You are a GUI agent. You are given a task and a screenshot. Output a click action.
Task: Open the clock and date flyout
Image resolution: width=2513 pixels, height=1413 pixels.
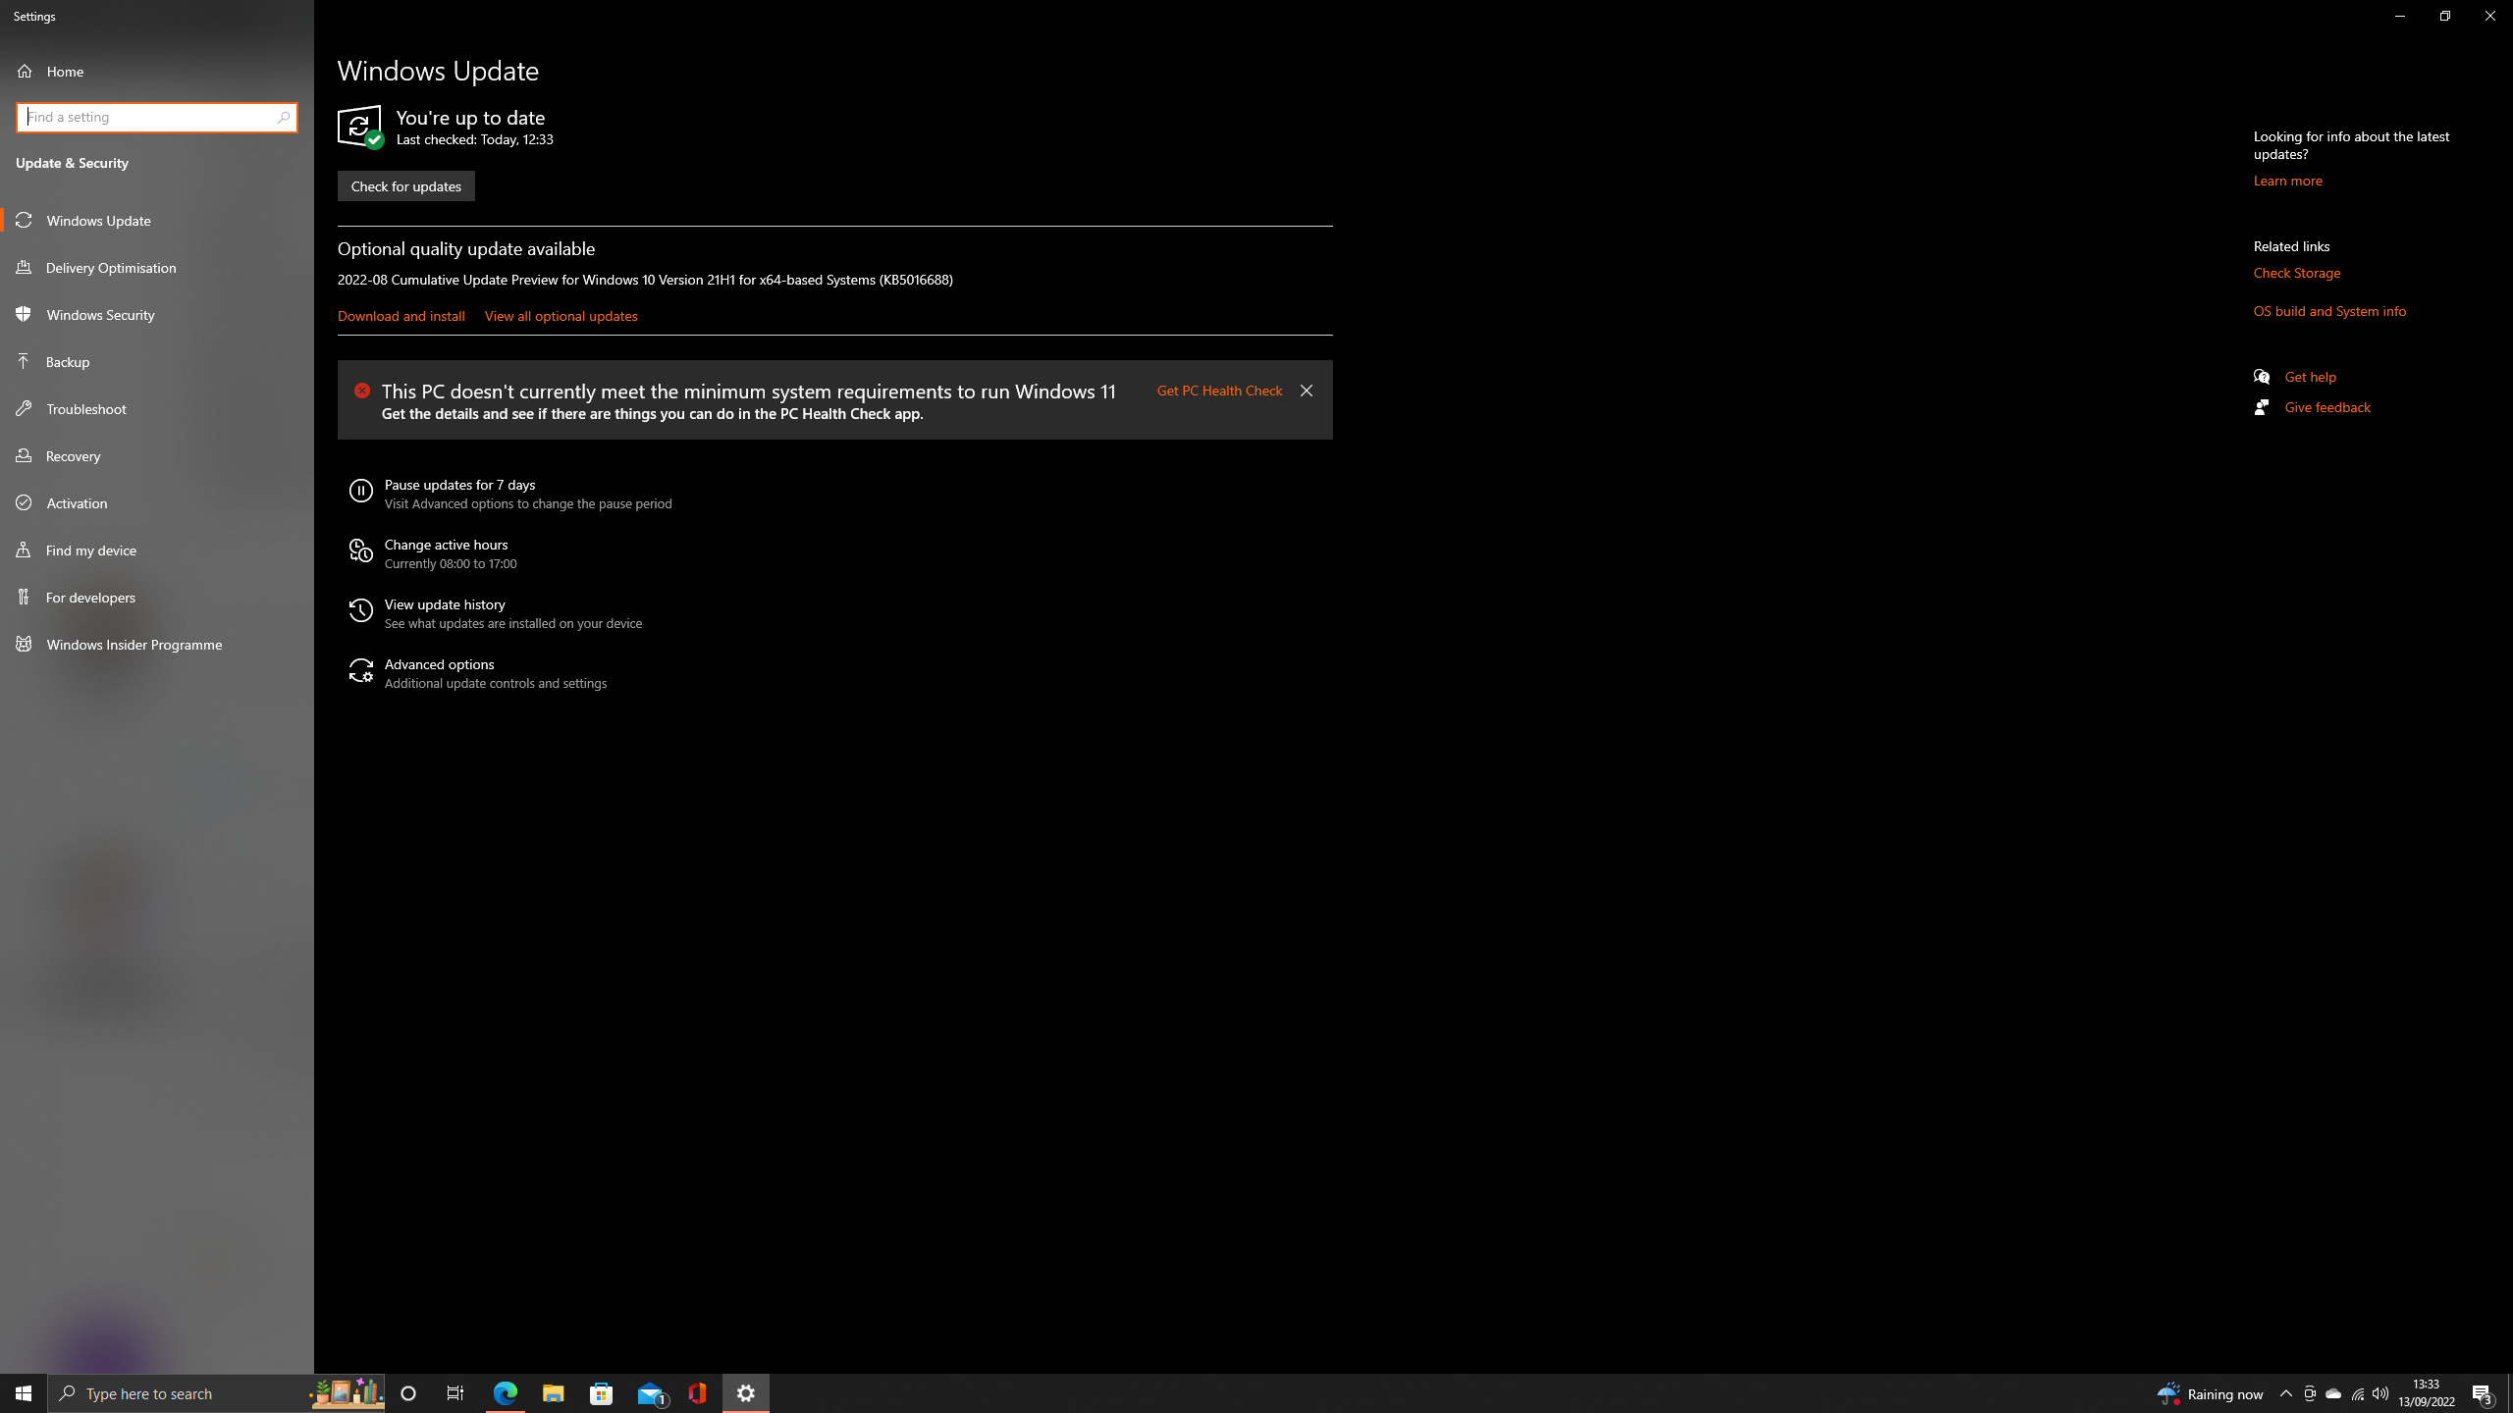pos(2427,1393)
